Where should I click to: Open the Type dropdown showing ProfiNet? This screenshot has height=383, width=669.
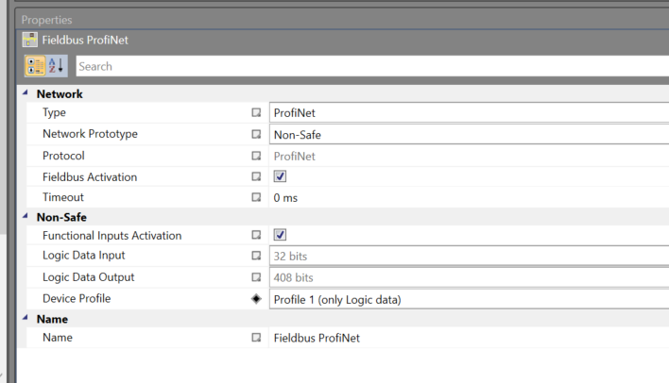pos(469,113)
